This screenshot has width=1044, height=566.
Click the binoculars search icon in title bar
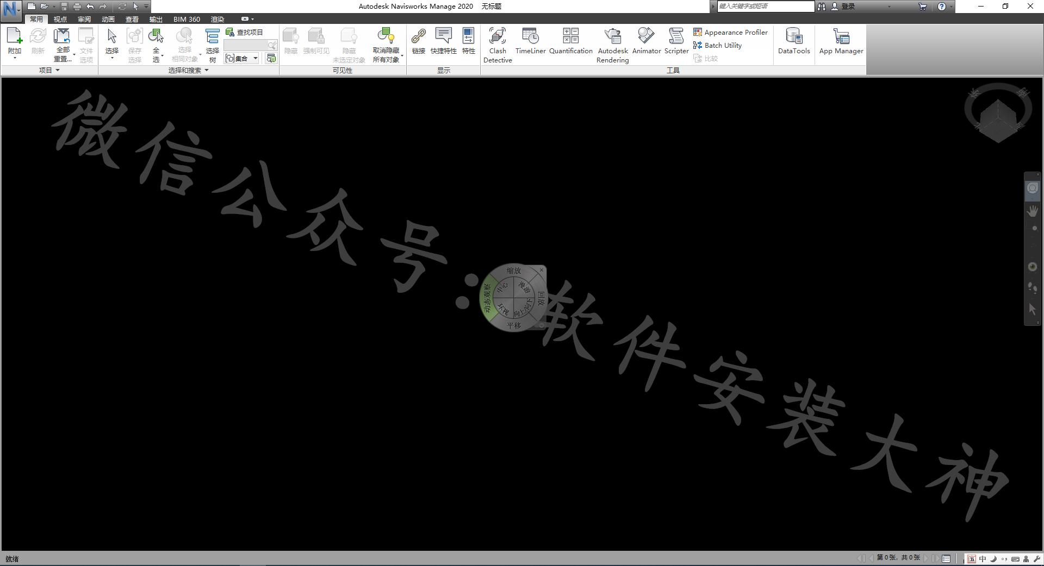pos(821,7)
